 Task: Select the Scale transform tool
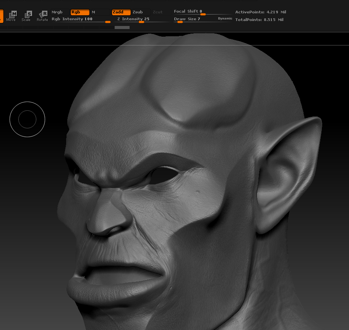click(26, 16)
